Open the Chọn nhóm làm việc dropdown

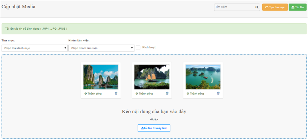101,48
